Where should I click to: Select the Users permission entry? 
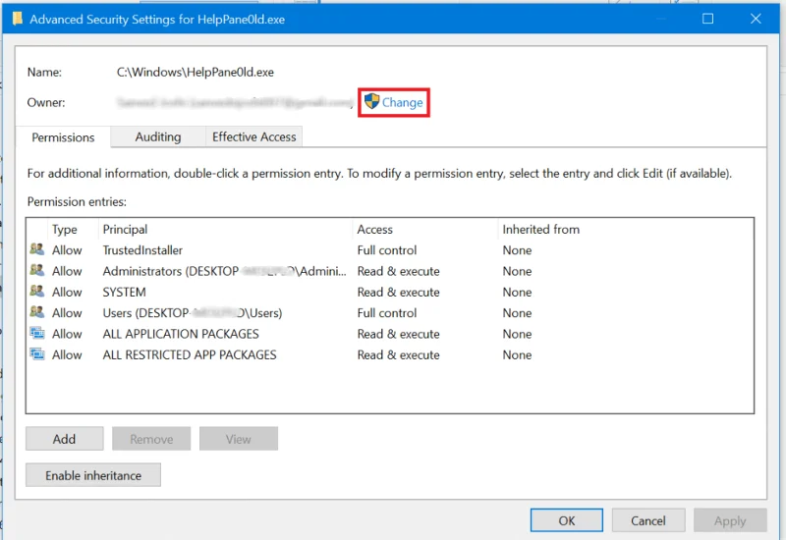point(389,313)
